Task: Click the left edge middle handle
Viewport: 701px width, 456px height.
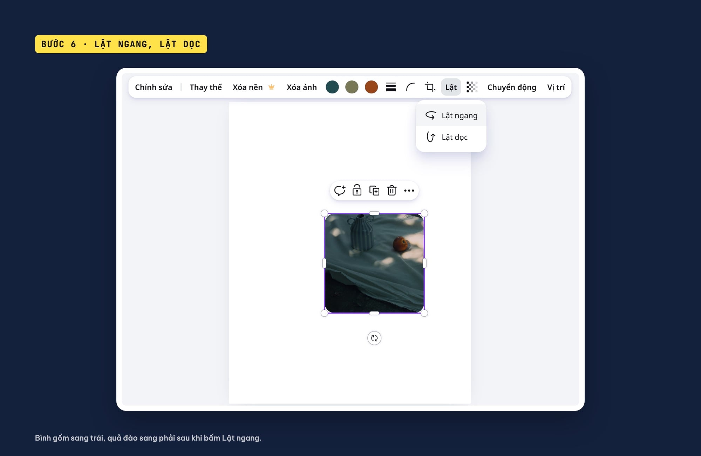Action: pyautogui.click(x=324, y=263)
